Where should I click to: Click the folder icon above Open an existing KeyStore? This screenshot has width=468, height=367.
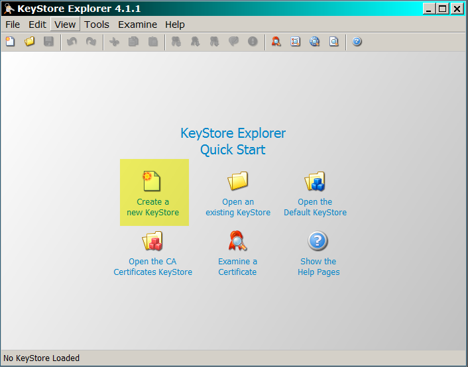238,181
